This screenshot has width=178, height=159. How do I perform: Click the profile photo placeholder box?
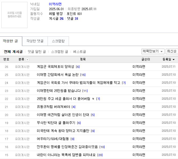coord(14,15)
